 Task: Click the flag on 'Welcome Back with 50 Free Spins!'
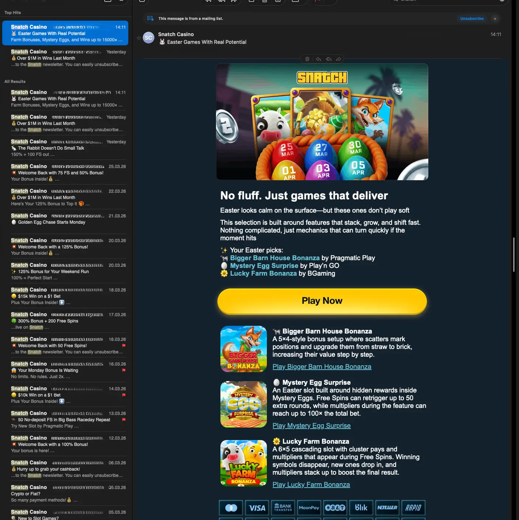click(x=124, y=346)
